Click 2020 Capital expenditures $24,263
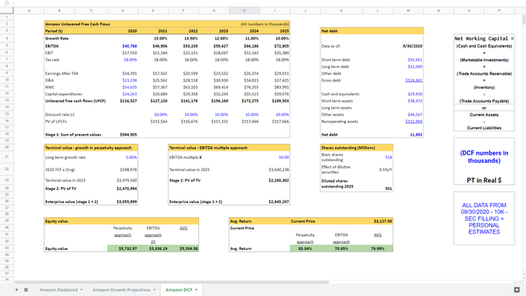Viewport: 526px width, 296px height. click(130, 94)
